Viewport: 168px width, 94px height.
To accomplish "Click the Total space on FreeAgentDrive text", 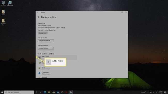I will point(51,28).
